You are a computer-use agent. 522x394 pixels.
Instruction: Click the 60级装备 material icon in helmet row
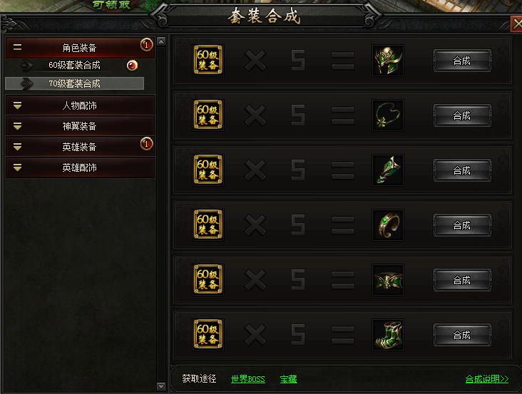208,61
